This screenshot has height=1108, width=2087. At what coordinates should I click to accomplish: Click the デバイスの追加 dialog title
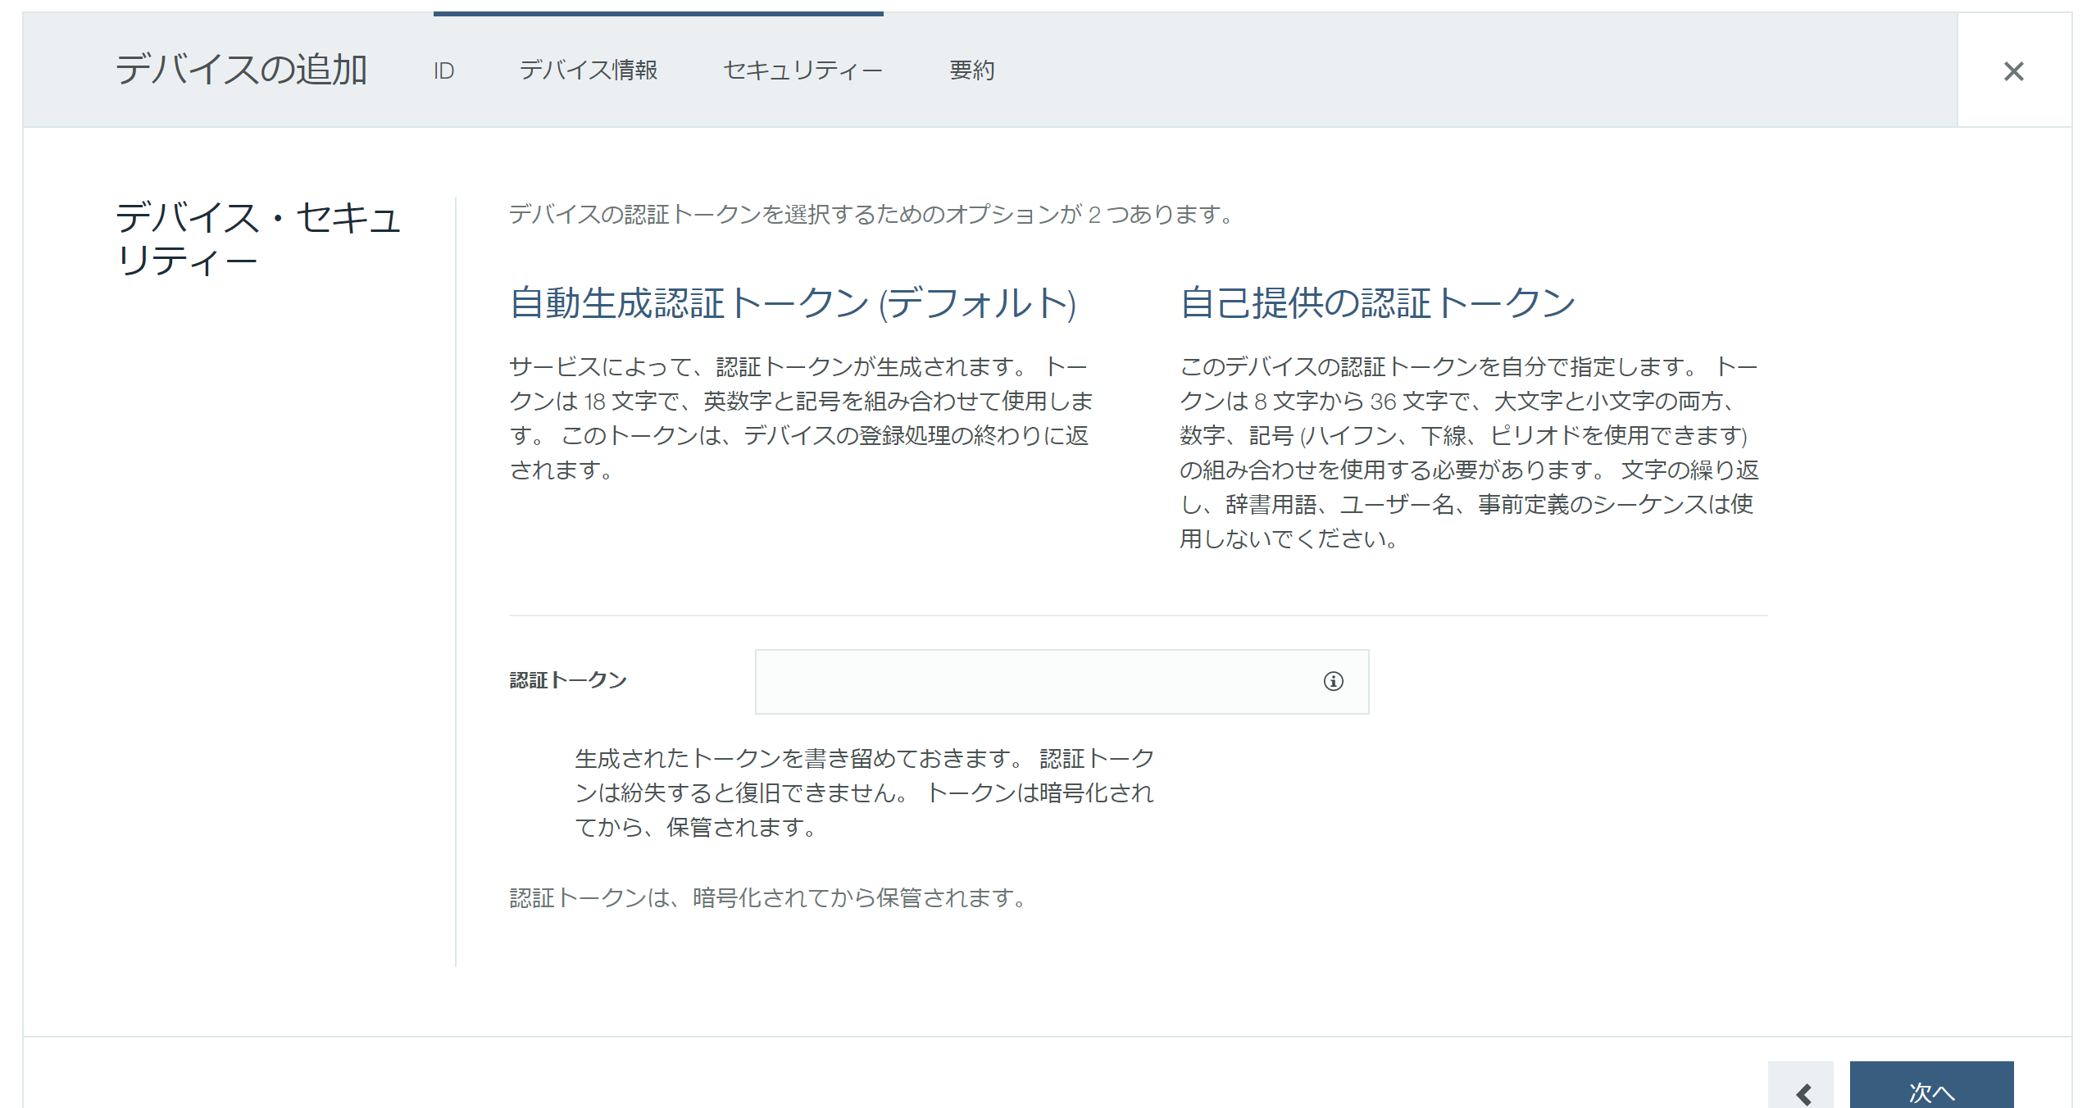click(x=241, y=70)
